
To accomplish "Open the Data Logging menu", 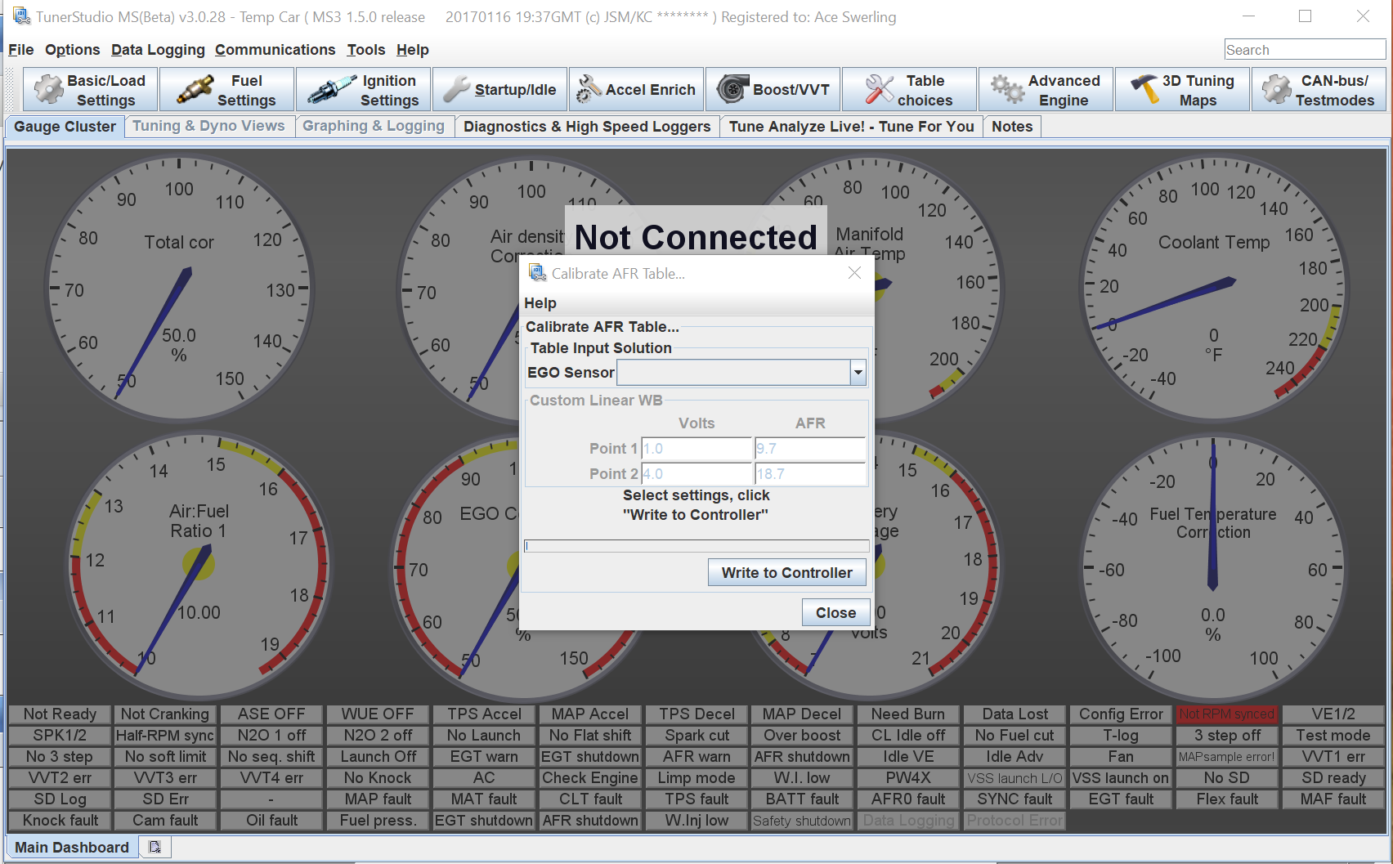I will [158, 50].
